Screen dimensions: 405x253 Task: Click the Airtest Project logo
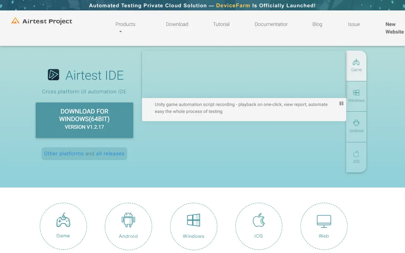[42, 21]
